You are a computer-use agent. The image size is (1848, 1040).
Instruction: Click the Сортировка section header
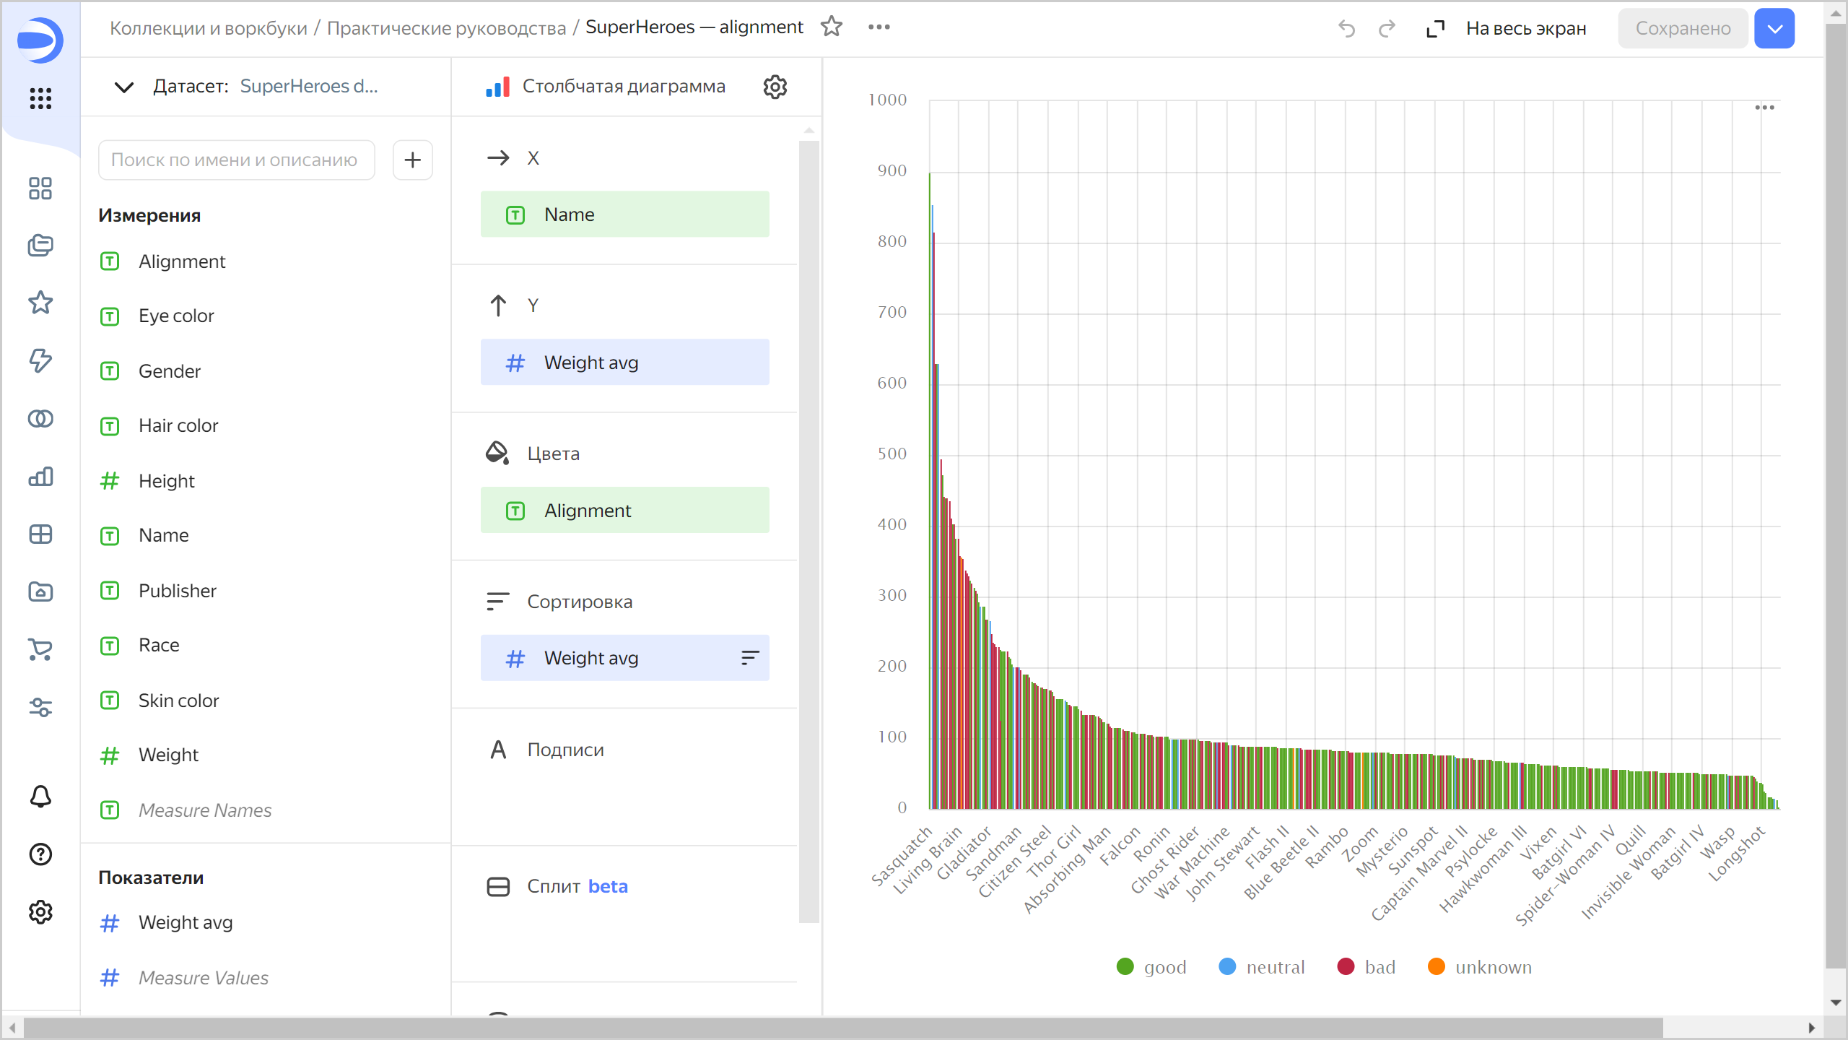(x=559, y=602)
